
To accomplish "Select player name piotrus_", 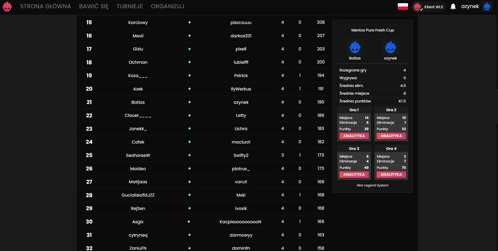I will coord(241,169).
